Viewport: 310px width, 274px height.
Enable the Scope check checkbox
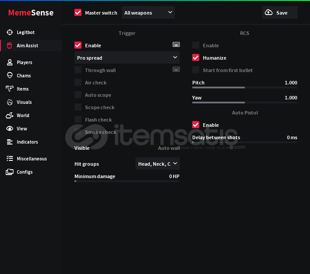[x=78, y=107]
